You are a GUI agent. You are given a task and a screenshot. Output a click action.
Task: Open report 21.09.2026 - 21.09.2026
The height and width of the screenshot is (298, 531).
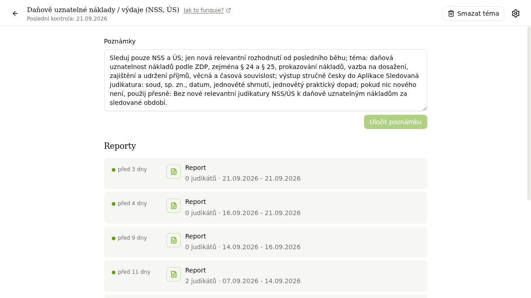[266, 173]
